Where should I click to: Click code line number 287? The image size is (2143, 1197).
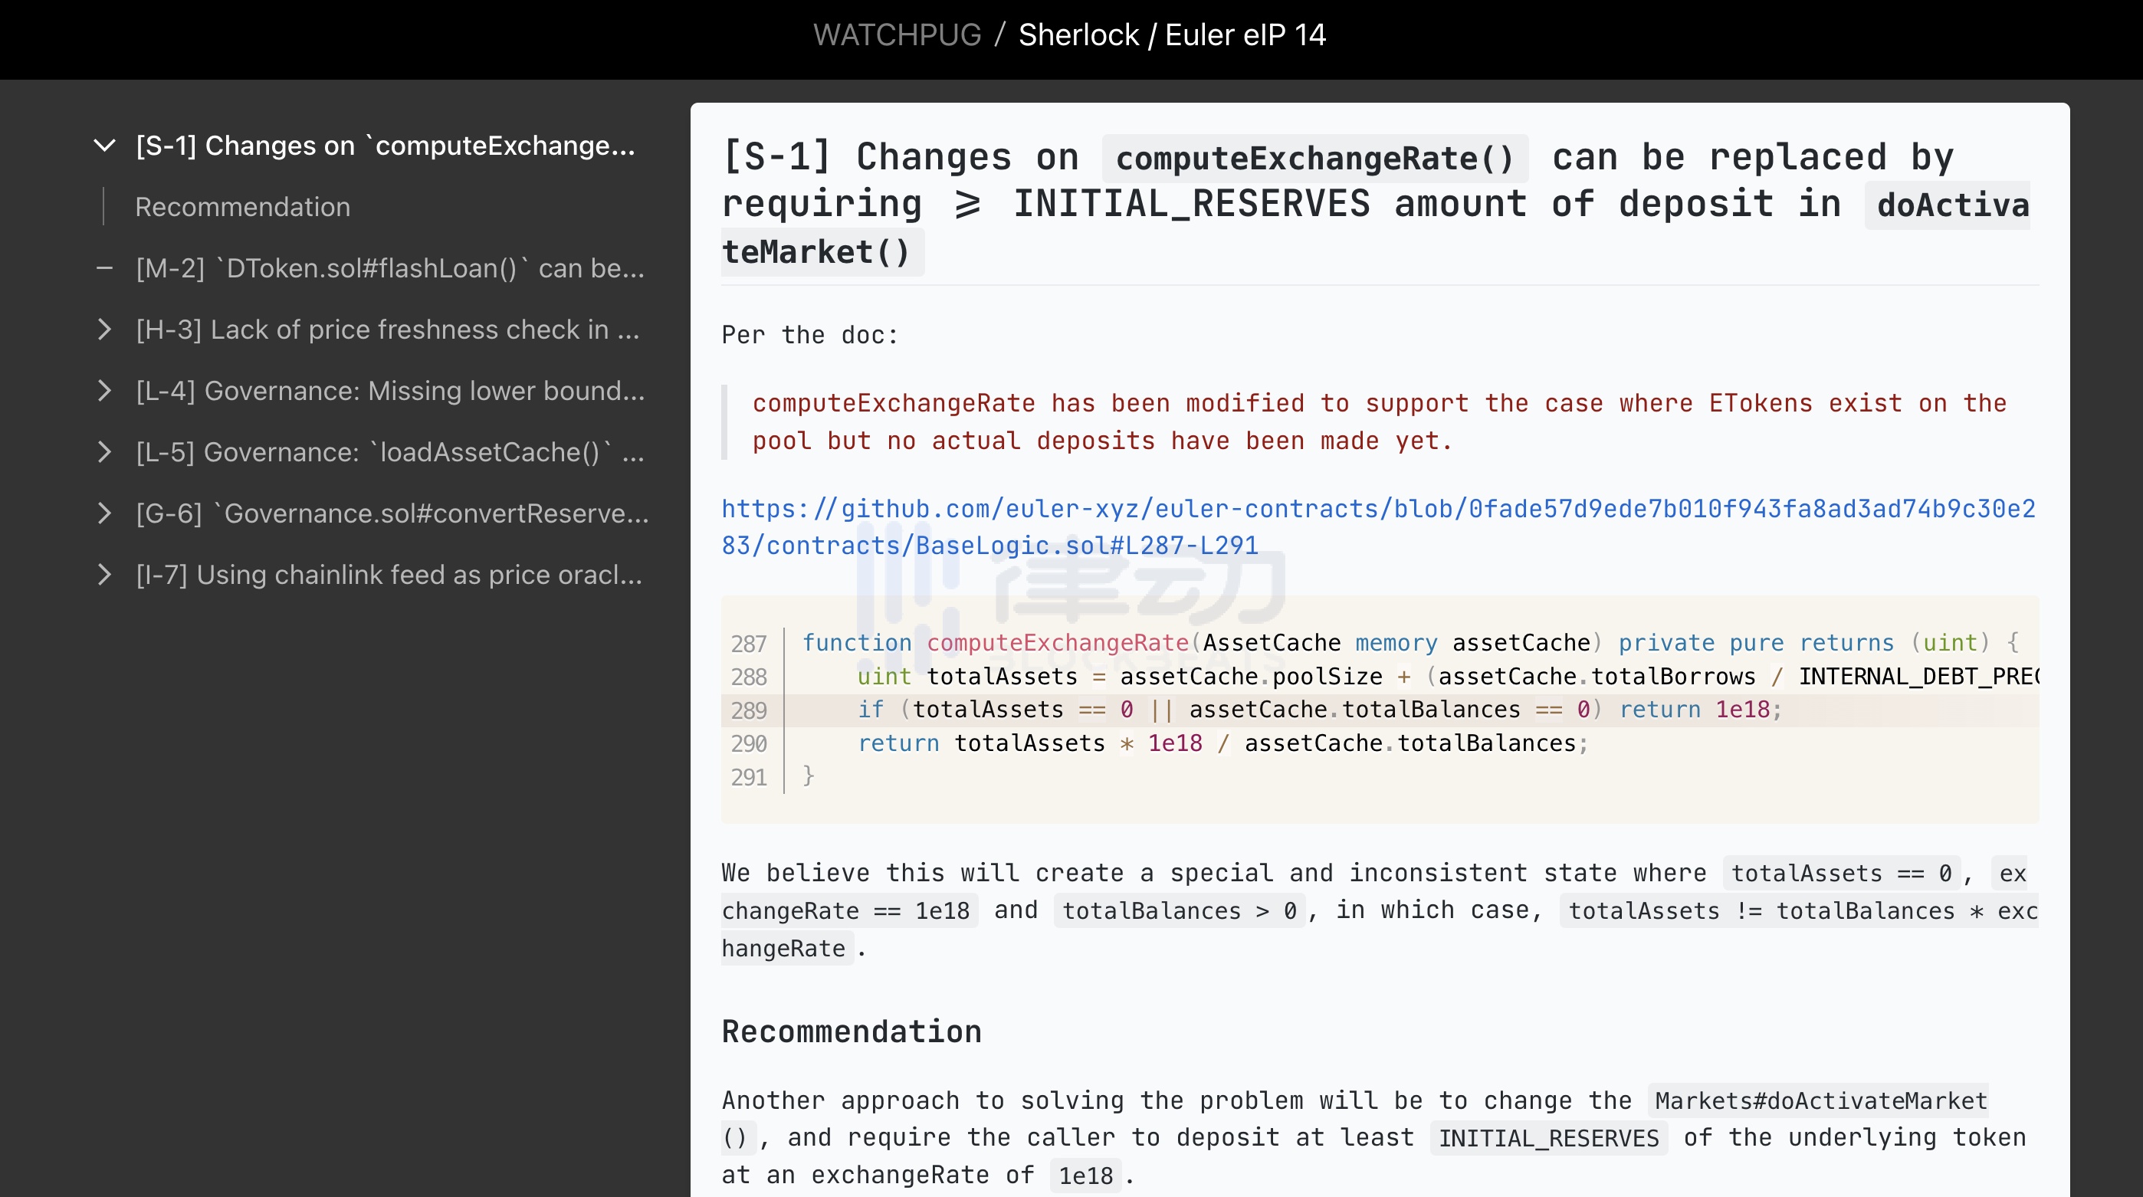click(x=748, y=644)
